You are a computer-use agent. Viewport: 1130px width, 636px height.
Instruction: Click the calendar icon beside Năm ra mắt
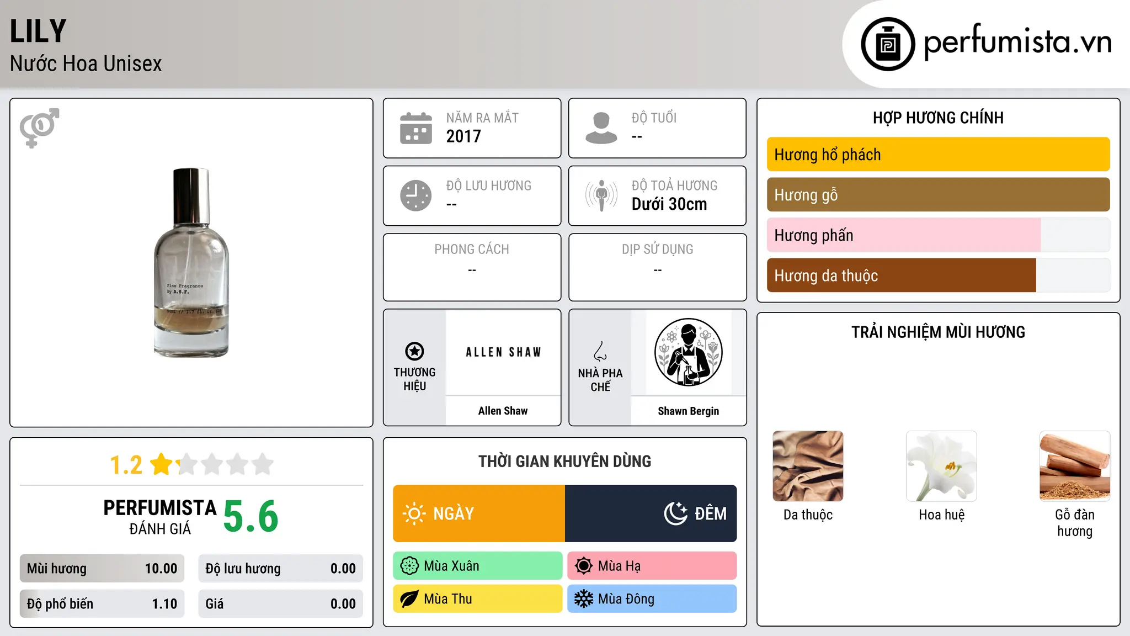pyautogui.click(x=416, y=128)
